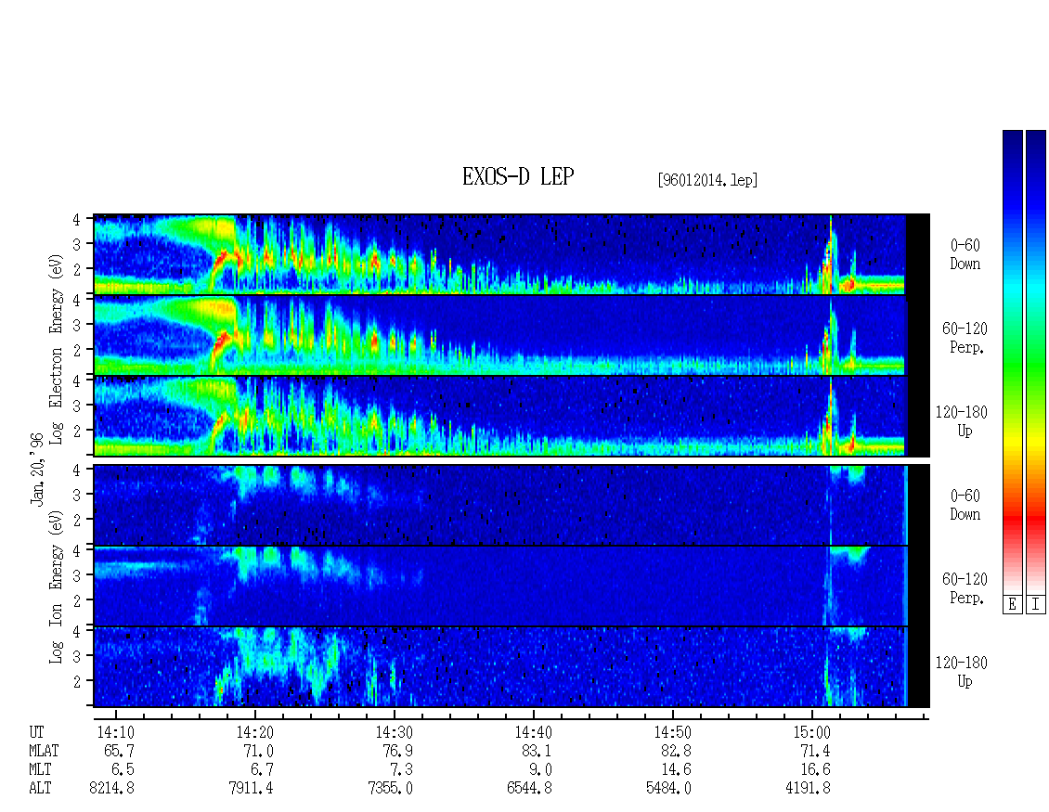
Task: Click MLT value 16.6
Action: (815, 770)
